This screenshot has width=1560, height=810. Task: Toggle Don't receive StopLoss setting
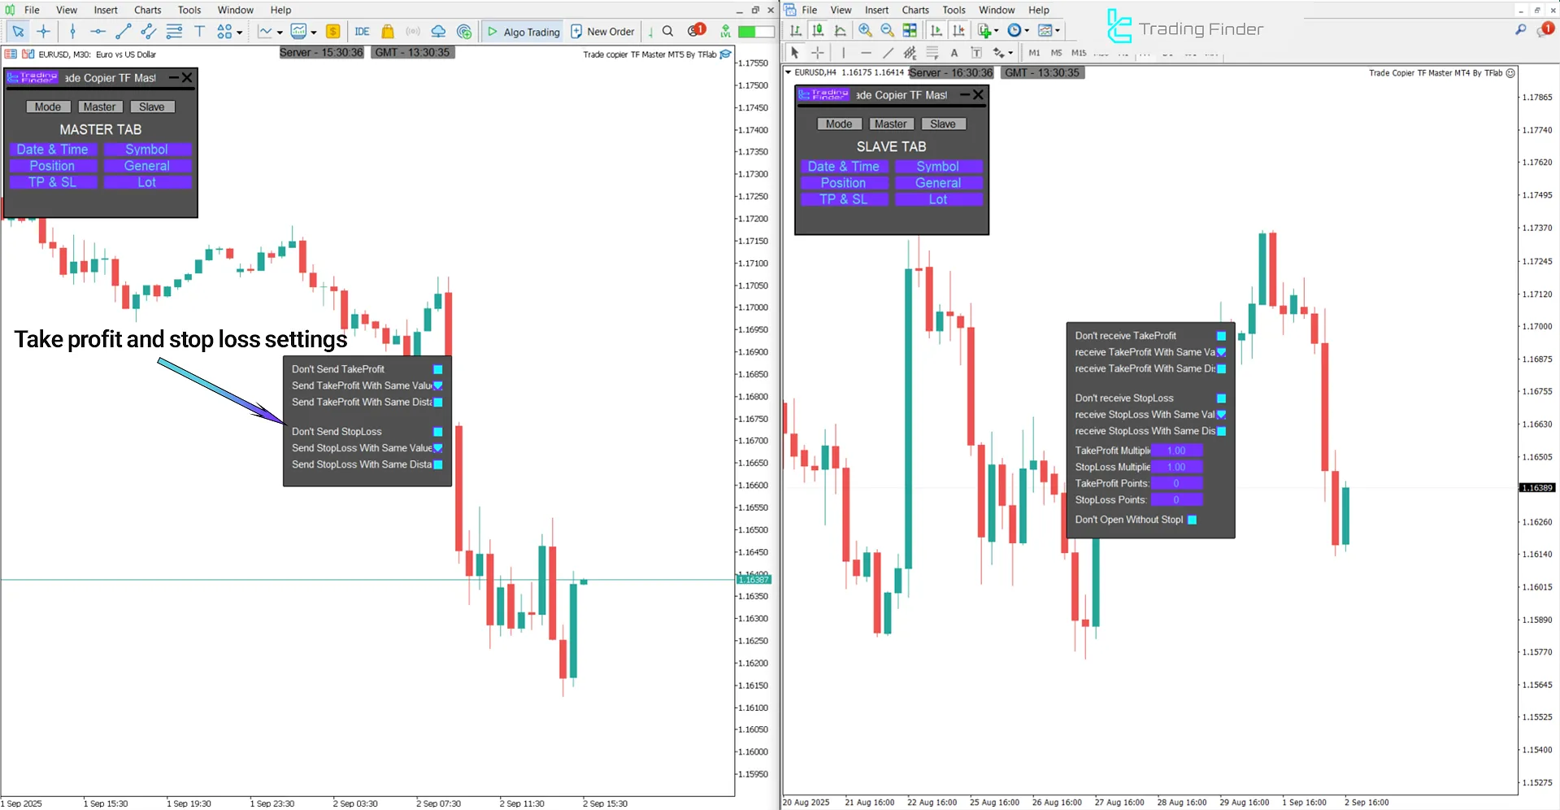click(1220, 398)
